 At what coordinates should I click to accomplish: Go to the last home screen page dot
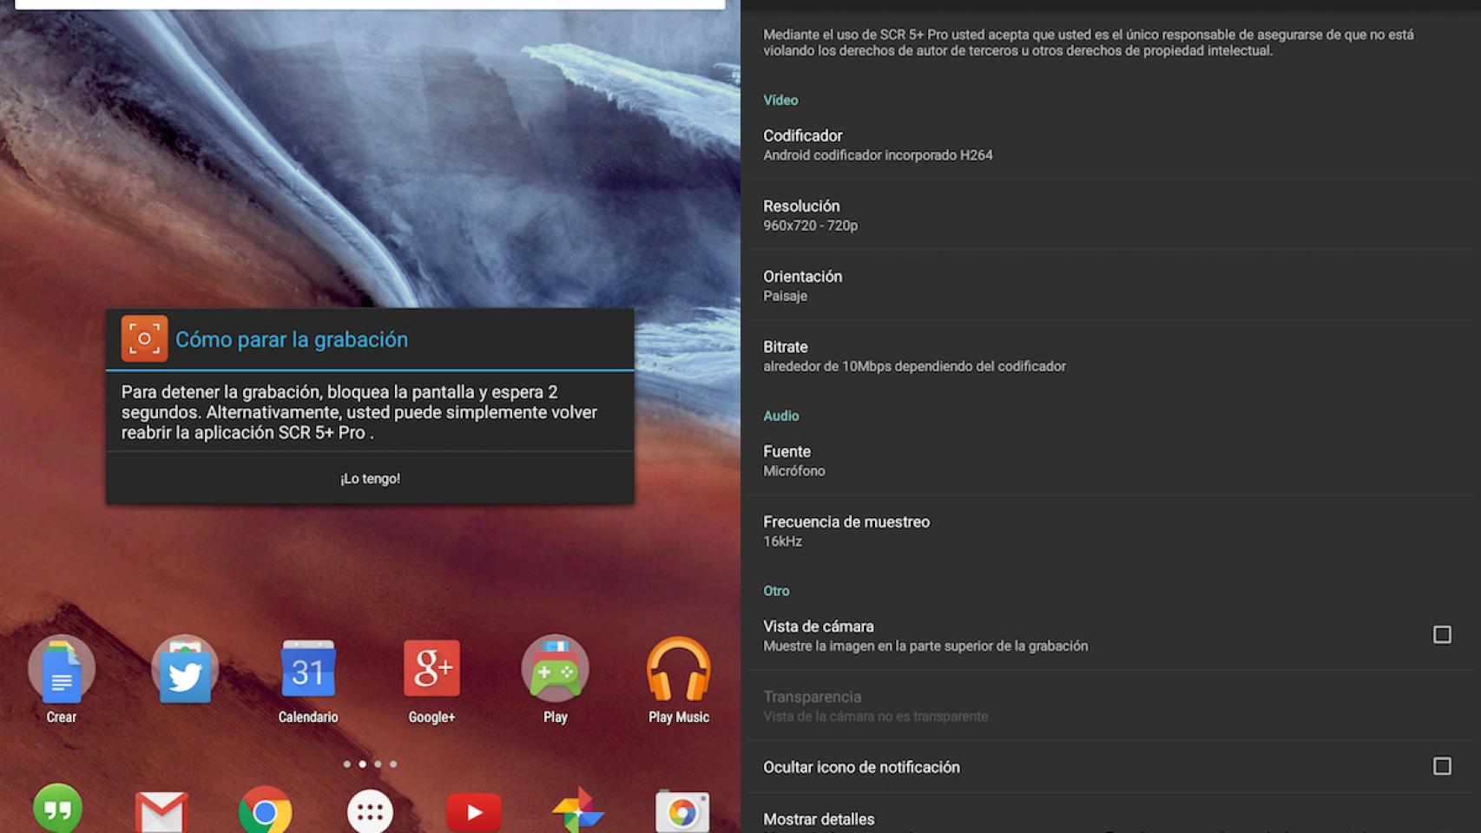(393, 764)
